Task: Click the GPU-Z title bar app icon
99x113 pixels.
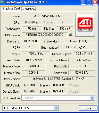Action: 2,2
